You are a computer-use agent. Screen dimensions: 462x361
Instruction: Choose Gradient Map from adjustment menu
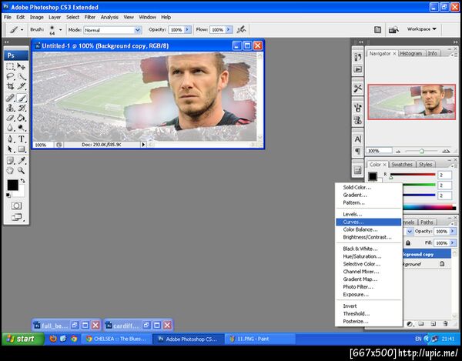pos(368,279)
